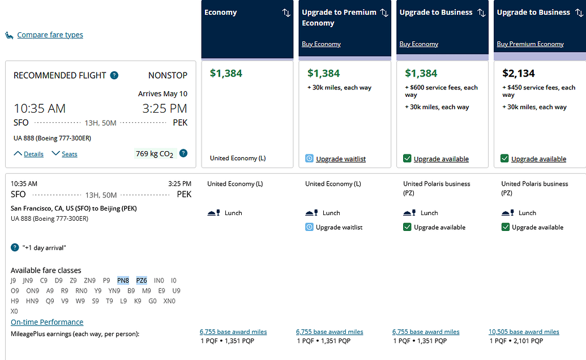Screen dimensions: 586x360
Task: Sort the Buy Economy Upgrade to Business column
Action: [x=482, y=12]
